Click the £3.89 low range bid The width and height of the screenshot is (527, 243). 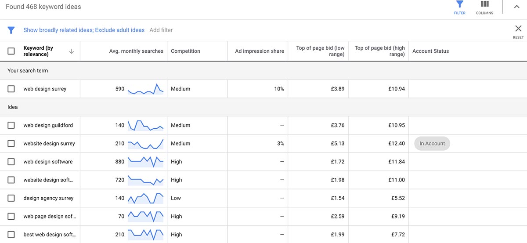tap(338, 89)
